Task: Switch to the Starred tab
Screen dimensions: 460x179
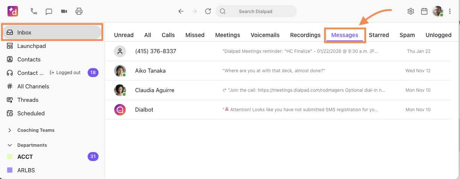Action: [x=379, y=35]
